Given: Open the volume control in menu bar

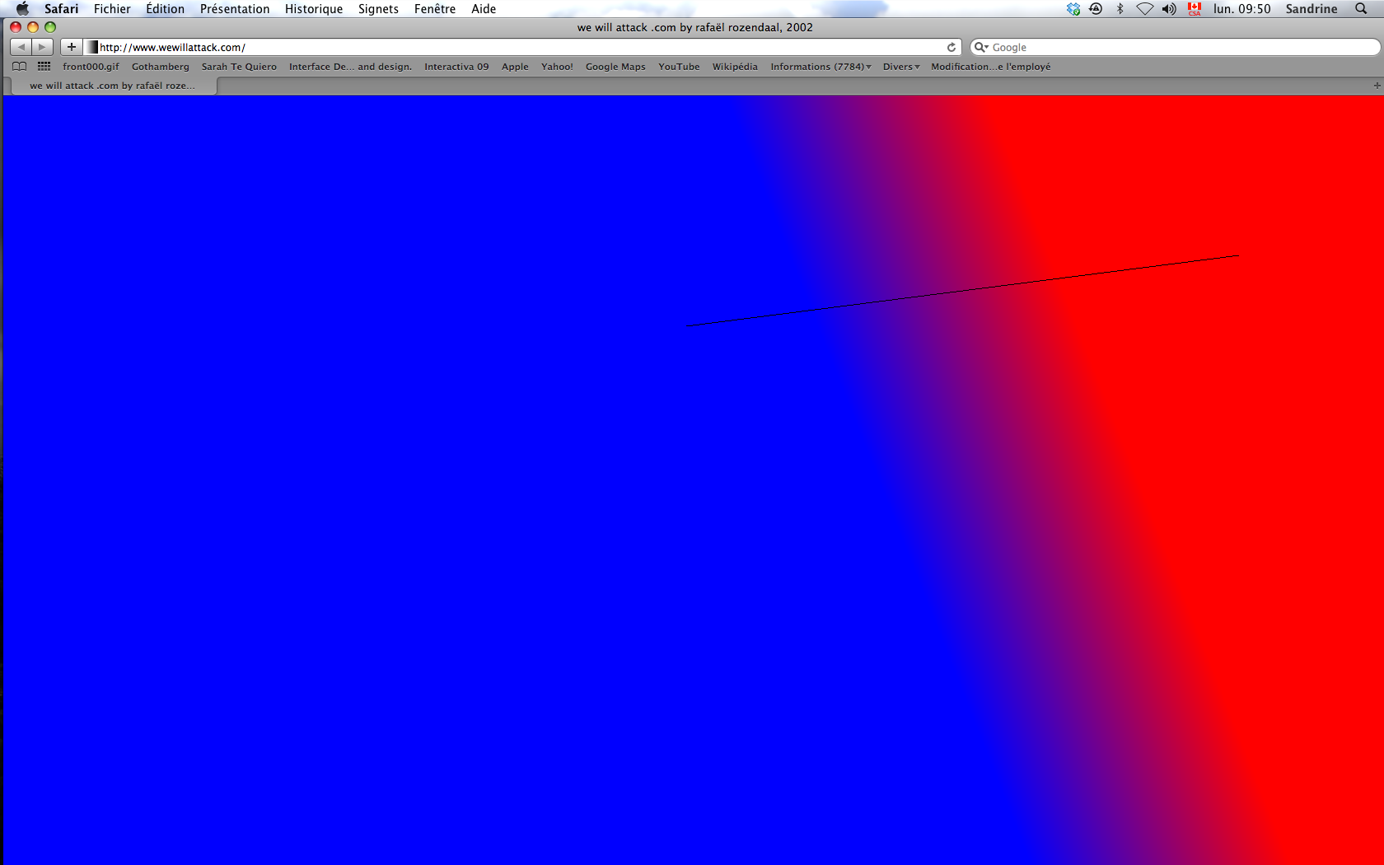Looking at the screenshot, I should (1169, 9).
